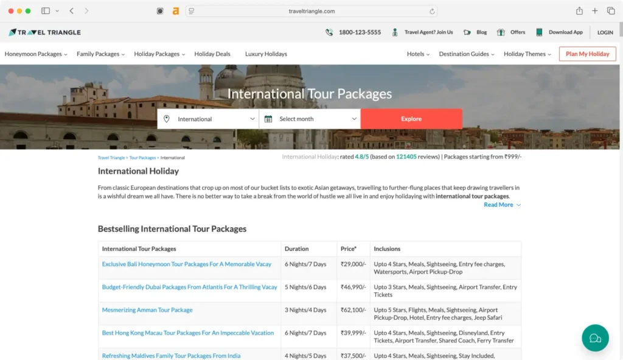The image size is (623, 360).
Task: Open the Exclusive Bali Honeymoon Tour Packages link
Action: click(x=187, y=264)
